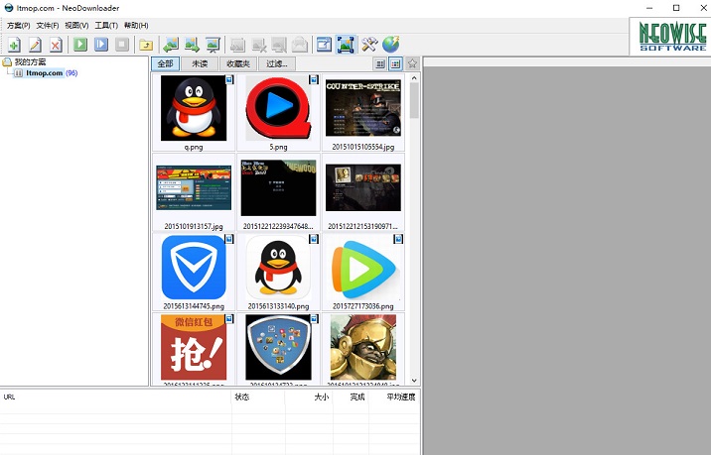Toggle the fit image to window icon

[346, 45]
